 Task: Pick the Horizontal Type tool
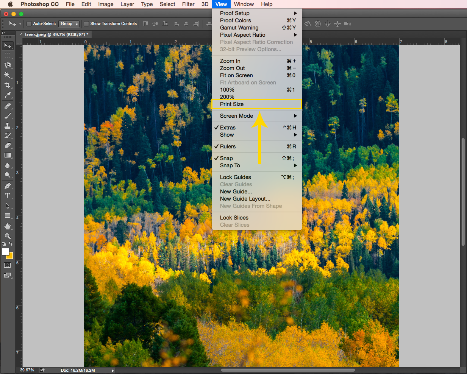[8, 196]
